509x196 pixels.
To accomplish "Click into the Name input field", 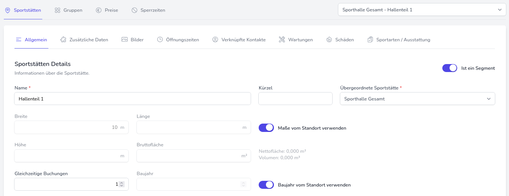I will point(133,99).
